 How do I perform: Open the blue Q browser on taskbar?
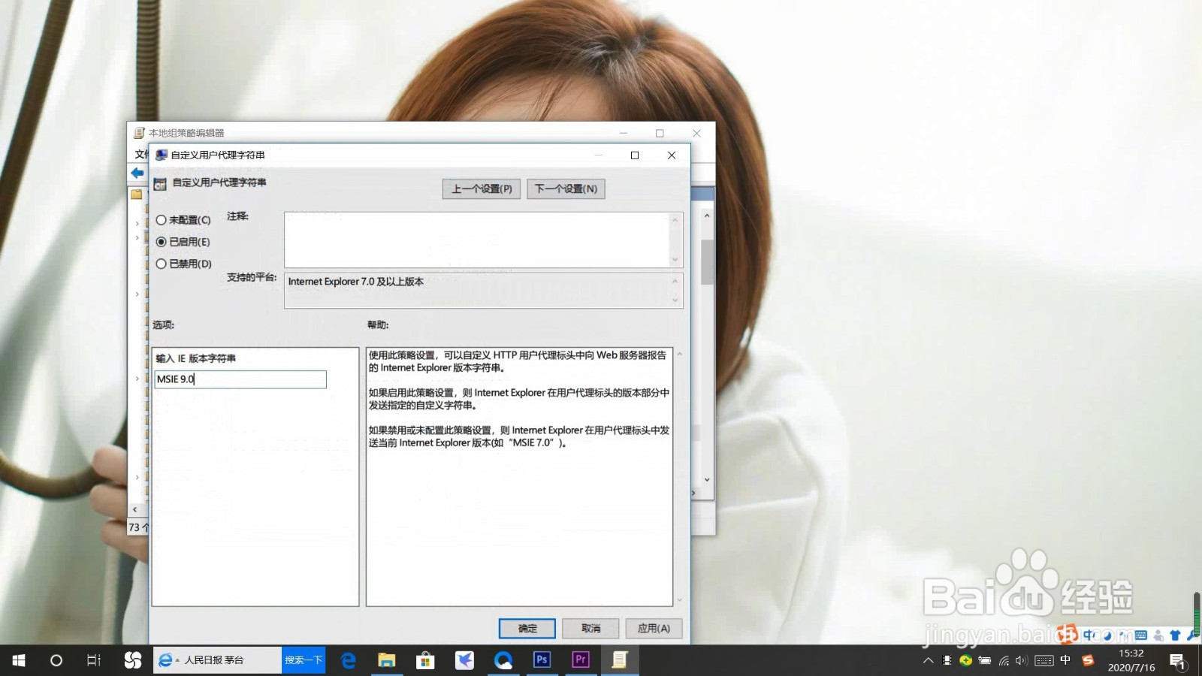[x=503, y=660]
